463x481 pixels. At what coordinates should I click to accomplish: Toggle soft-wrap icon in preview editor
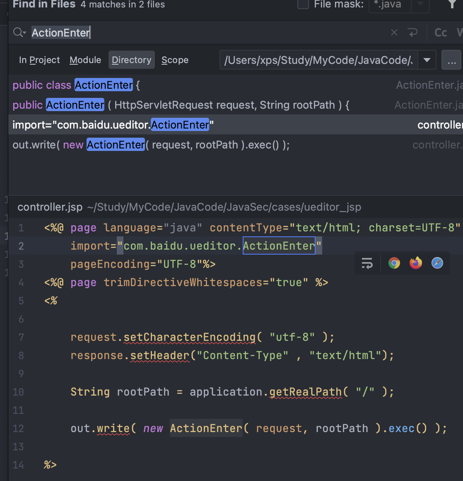[367, 263]
